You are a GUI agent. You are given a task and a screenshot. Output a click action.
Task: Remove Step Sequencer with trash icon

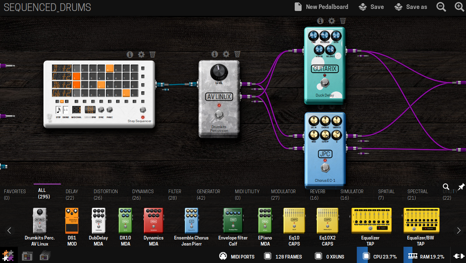[x=153, y=54]
